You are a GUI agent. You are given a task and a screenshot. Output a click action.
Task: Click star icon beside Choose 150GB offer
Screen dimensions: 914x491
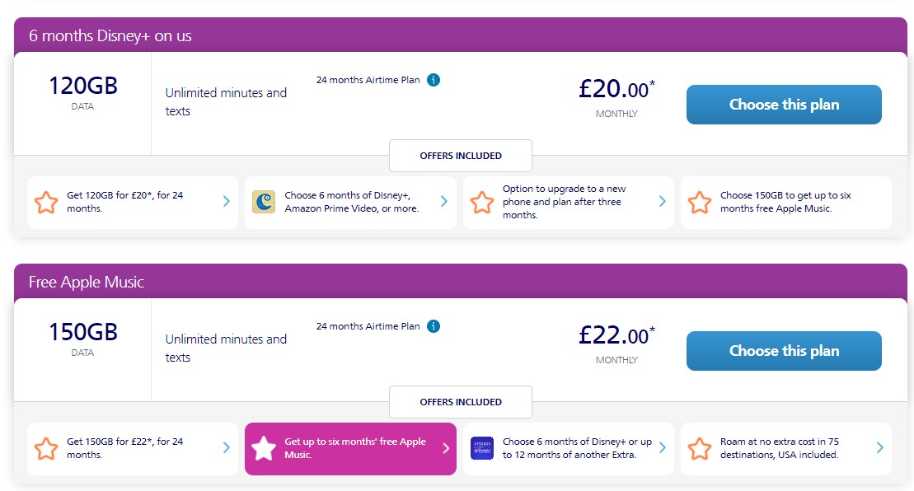(700, 202)
